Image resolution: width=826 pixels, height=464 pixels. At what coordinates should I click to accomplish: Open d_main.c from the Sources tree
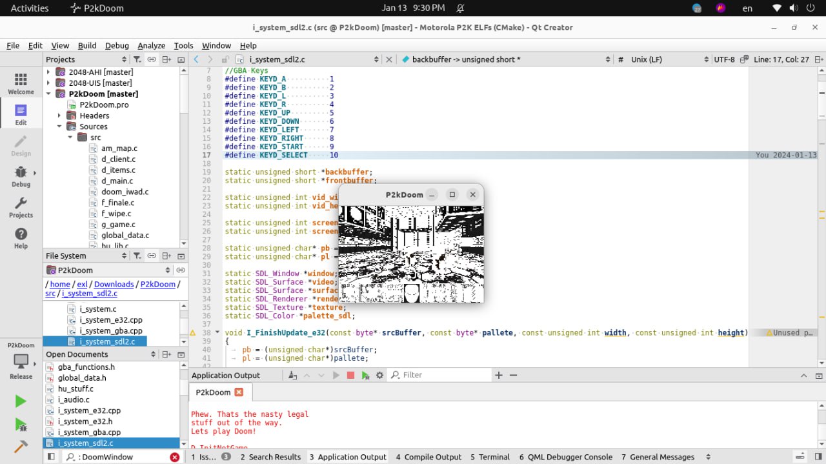tap(117, 181)
